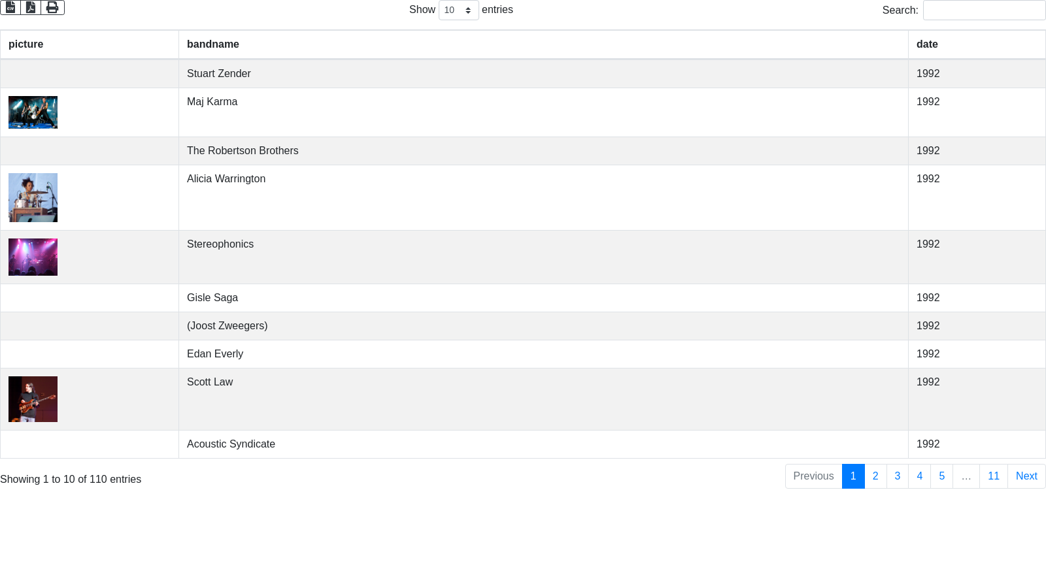Go to the Next page
Viewport: 1046px width, 588px height.
click(1026, 476)
